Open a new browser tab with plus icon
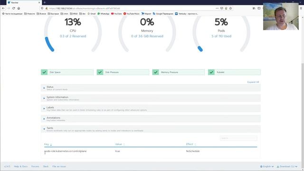Image resolution: width=304 pixels, height=171 pixels. click(45, 2)
